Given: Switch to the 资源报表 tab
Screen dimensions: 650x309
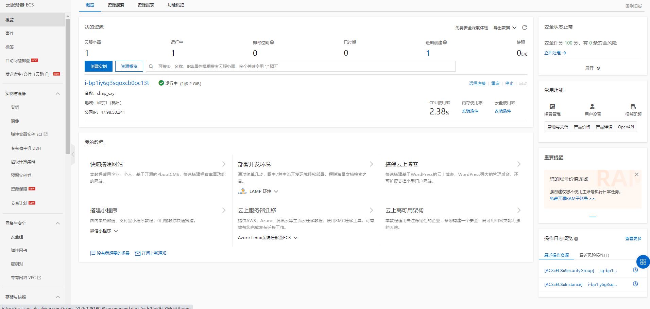Looking at the screenshot, I should pyautogui.click(x=146, y=5).
